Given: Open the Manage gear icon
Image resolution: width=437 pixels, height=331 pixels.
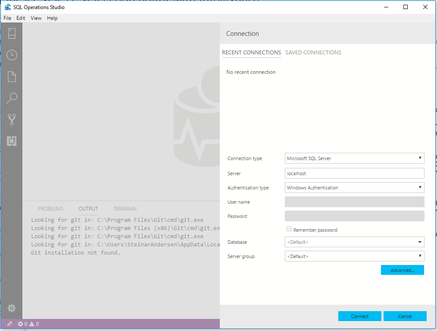Looking at the screenshot, I should (12, 308).
